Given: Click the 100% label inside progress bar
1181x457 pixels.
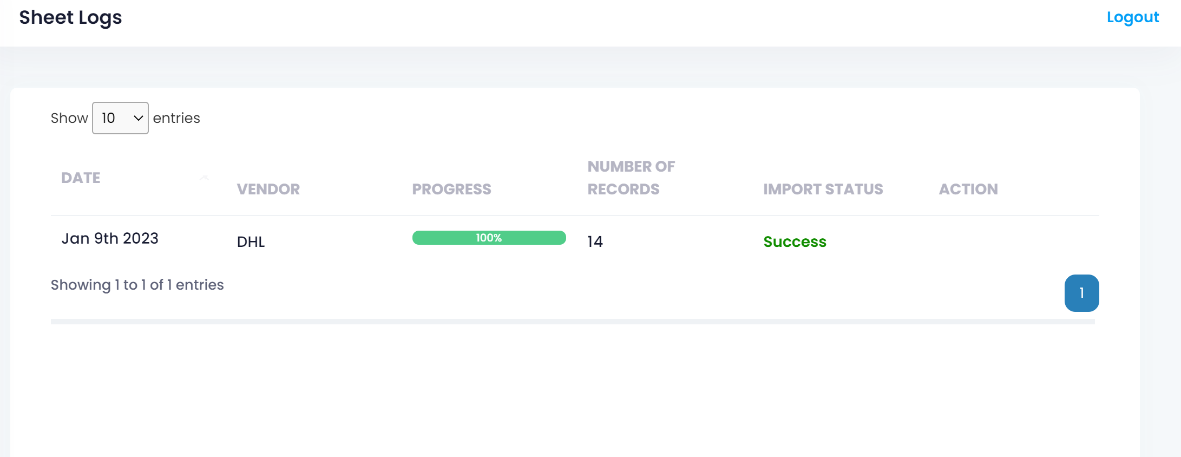Looking at the screenshot, I should [489, 238].
